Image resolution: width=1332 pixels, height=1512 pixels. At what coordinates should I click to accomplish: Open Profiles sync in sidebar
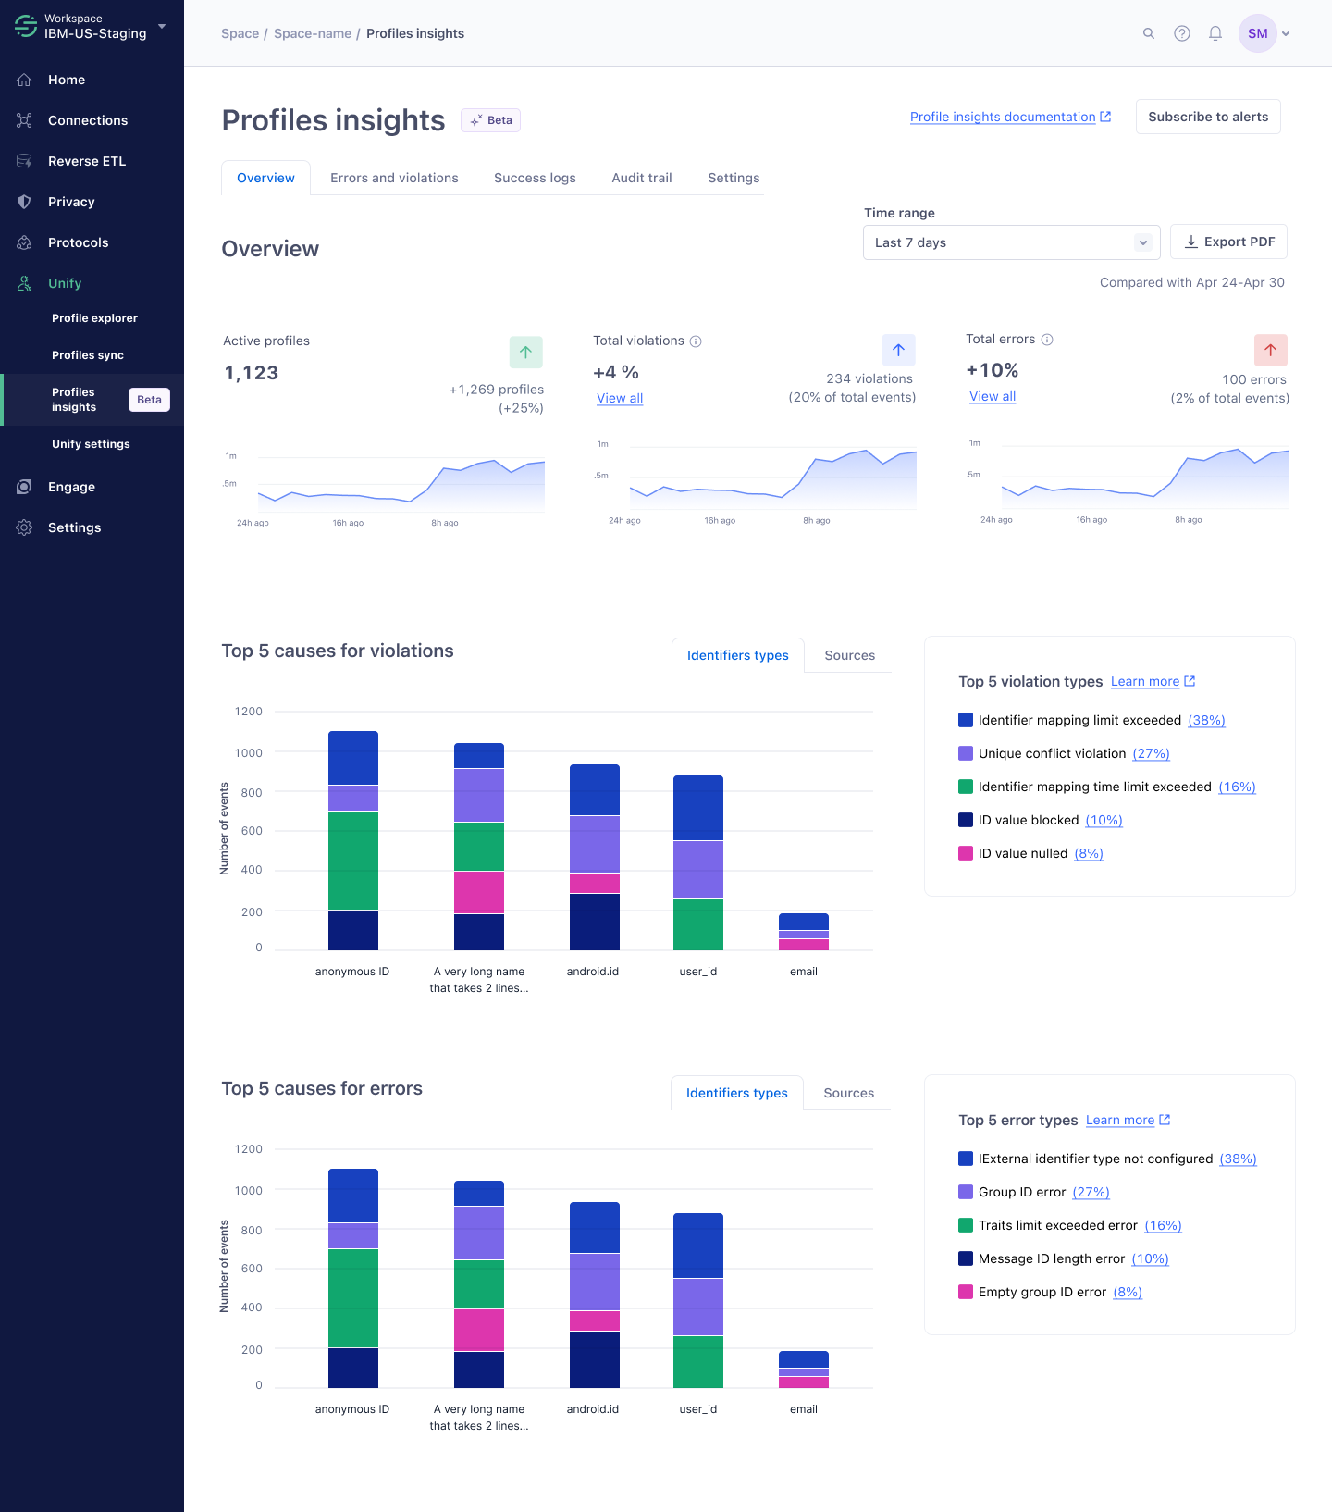pyautogui.click(x=88, y=355)
